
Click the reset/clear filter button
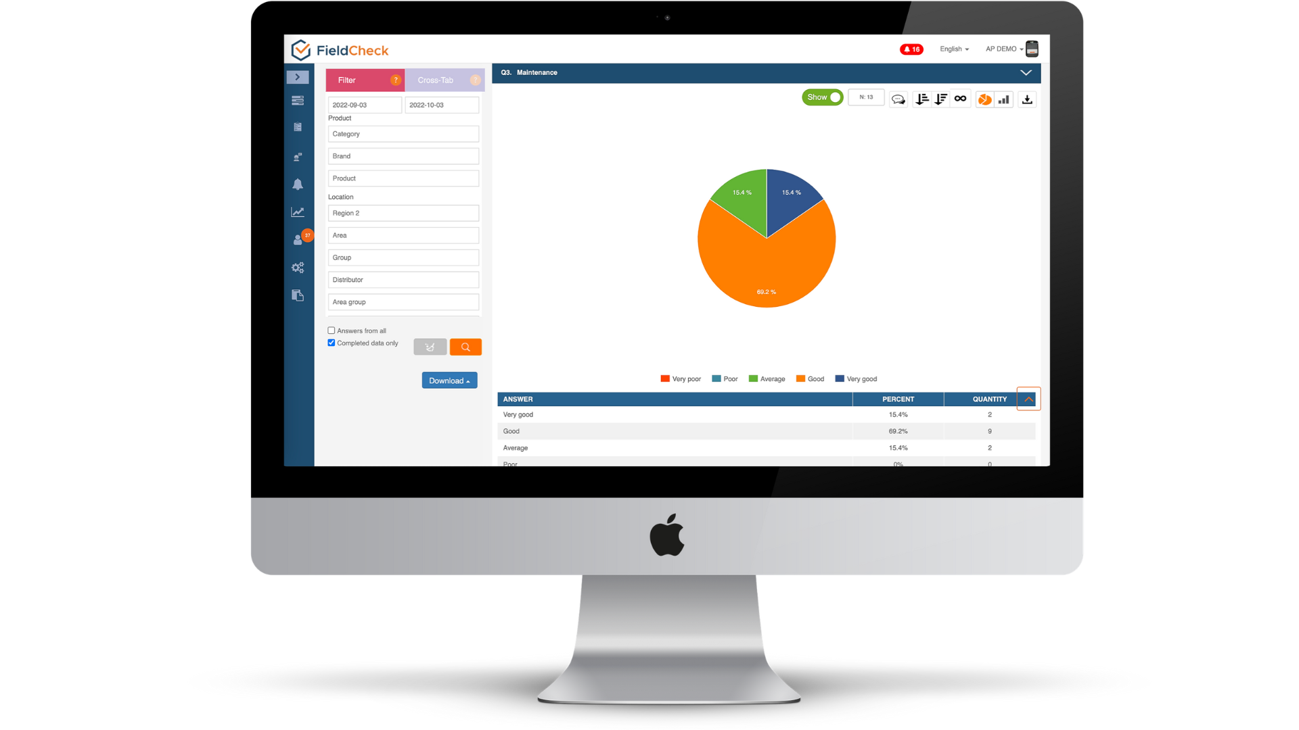429,347
